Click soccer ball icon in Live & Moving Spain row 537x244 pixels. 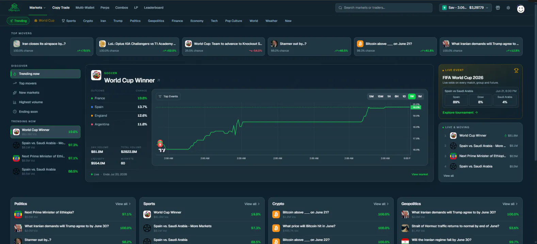pos(453,146)
